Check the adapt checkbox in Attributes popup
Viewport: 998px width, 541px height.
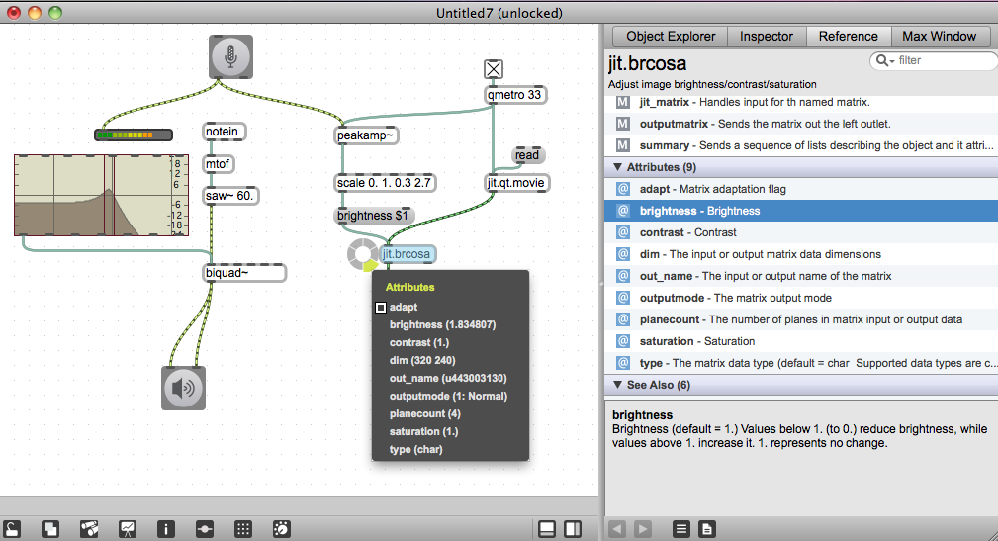tap(381, 308)
